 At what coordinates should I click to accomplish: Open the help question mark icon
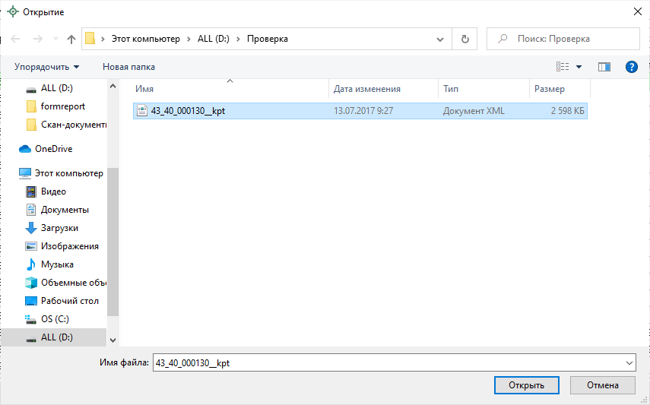630,67
